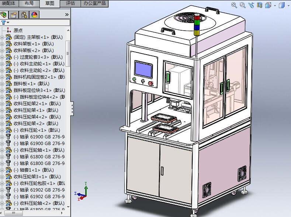
Task: Open the DisplayManager color ball tab
Action: click(34, 15)
